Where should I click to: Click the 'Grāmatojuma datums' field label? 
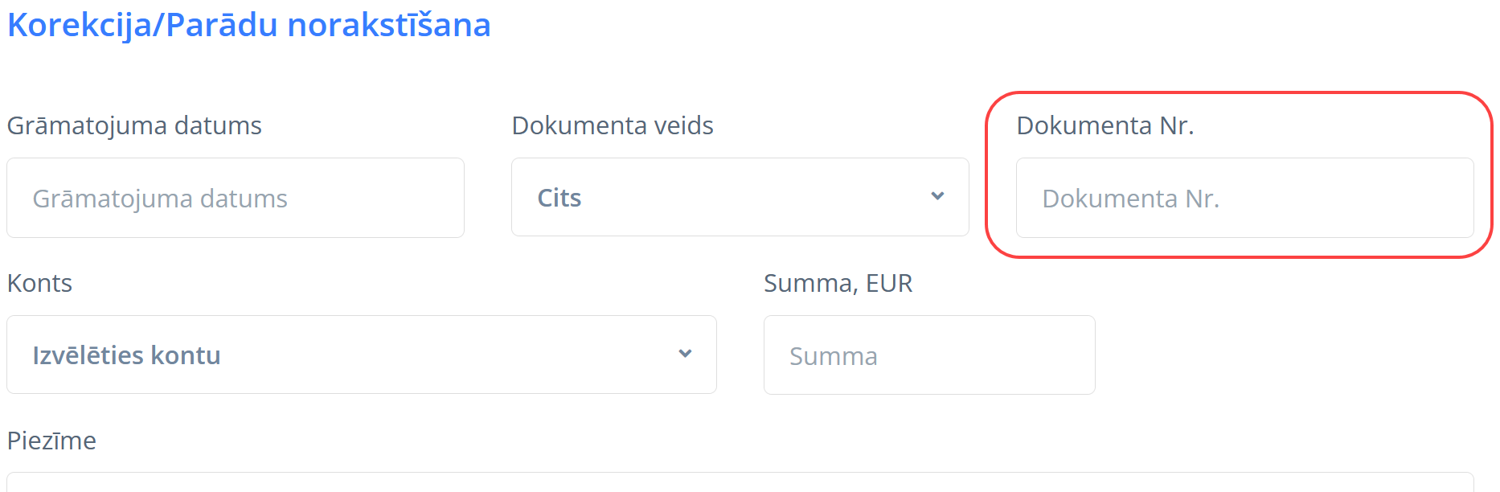click(x=134, y=125)
